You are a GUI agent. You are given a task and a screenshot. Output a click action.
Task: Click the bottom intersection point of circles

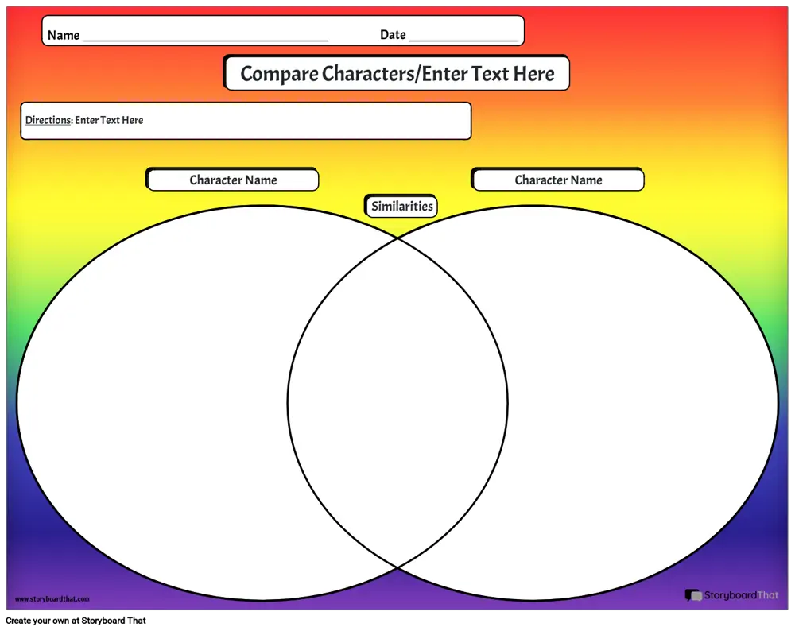(397, 567)
